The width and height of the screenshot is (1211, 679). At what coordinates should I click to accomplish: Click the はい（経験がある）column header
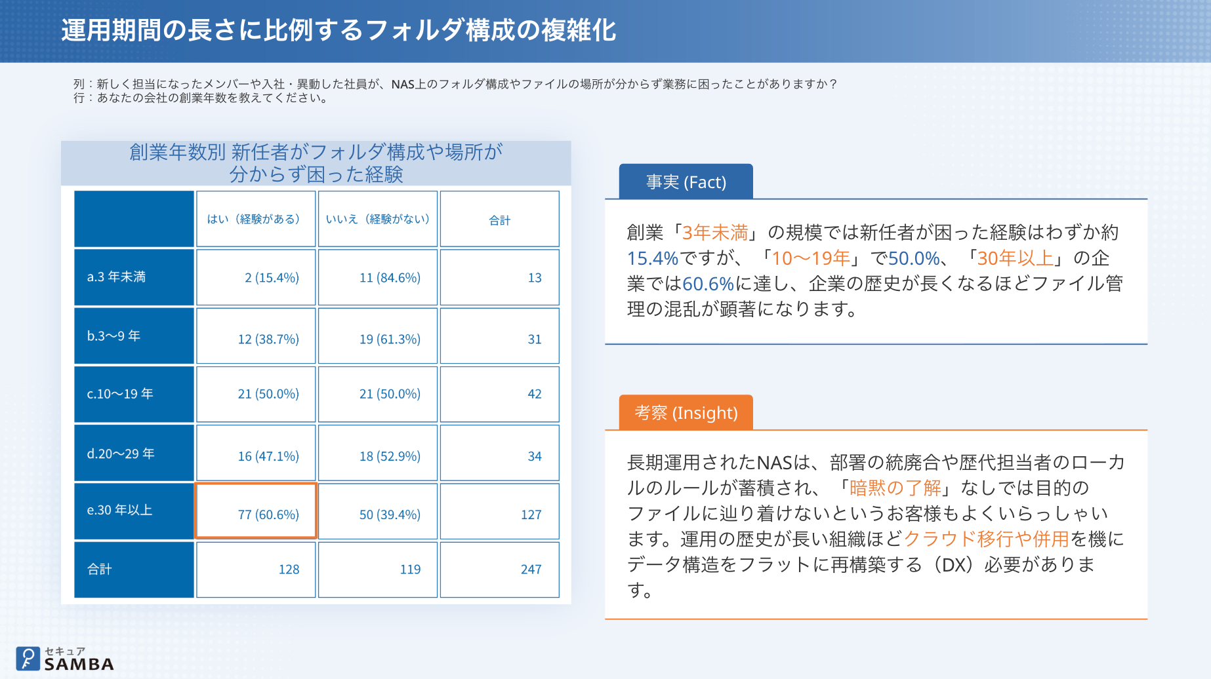(x=256, y=219)
